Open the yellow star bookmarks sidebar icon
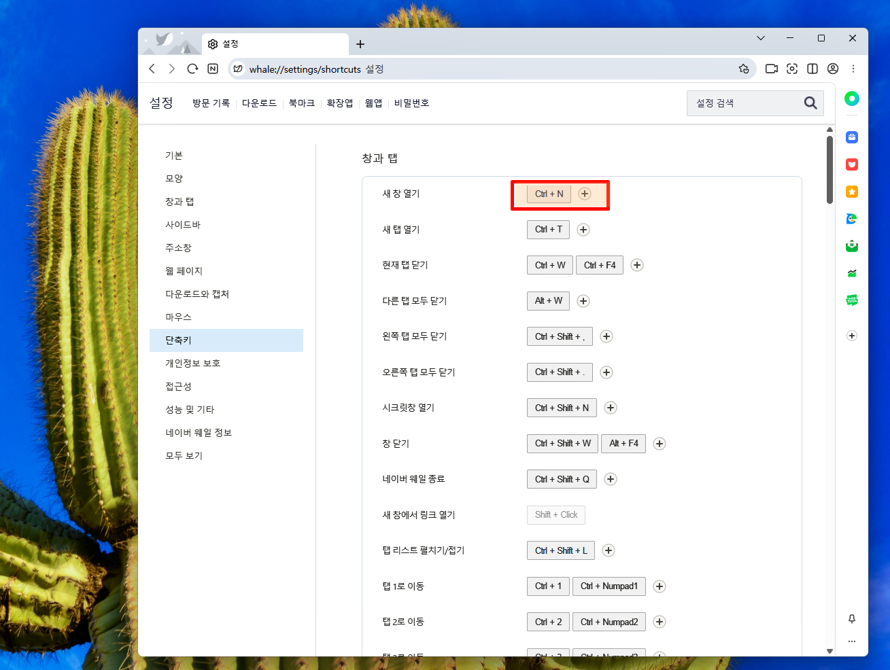This screenshot has width=890, height=670. 852,192
